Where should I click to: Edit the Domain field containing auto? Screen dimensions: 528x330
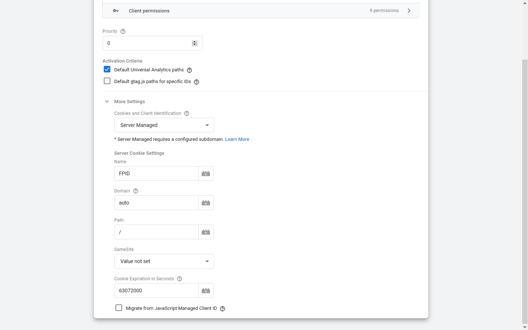pos(157,203)
